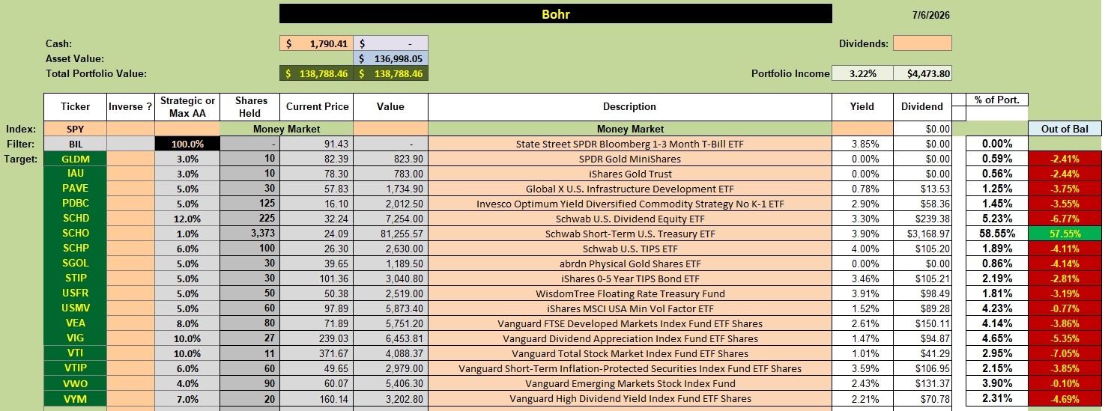
Task: Select SCHO dividend $3,168.97 cell
Action: pyautogui.click(x=922, y=234)
